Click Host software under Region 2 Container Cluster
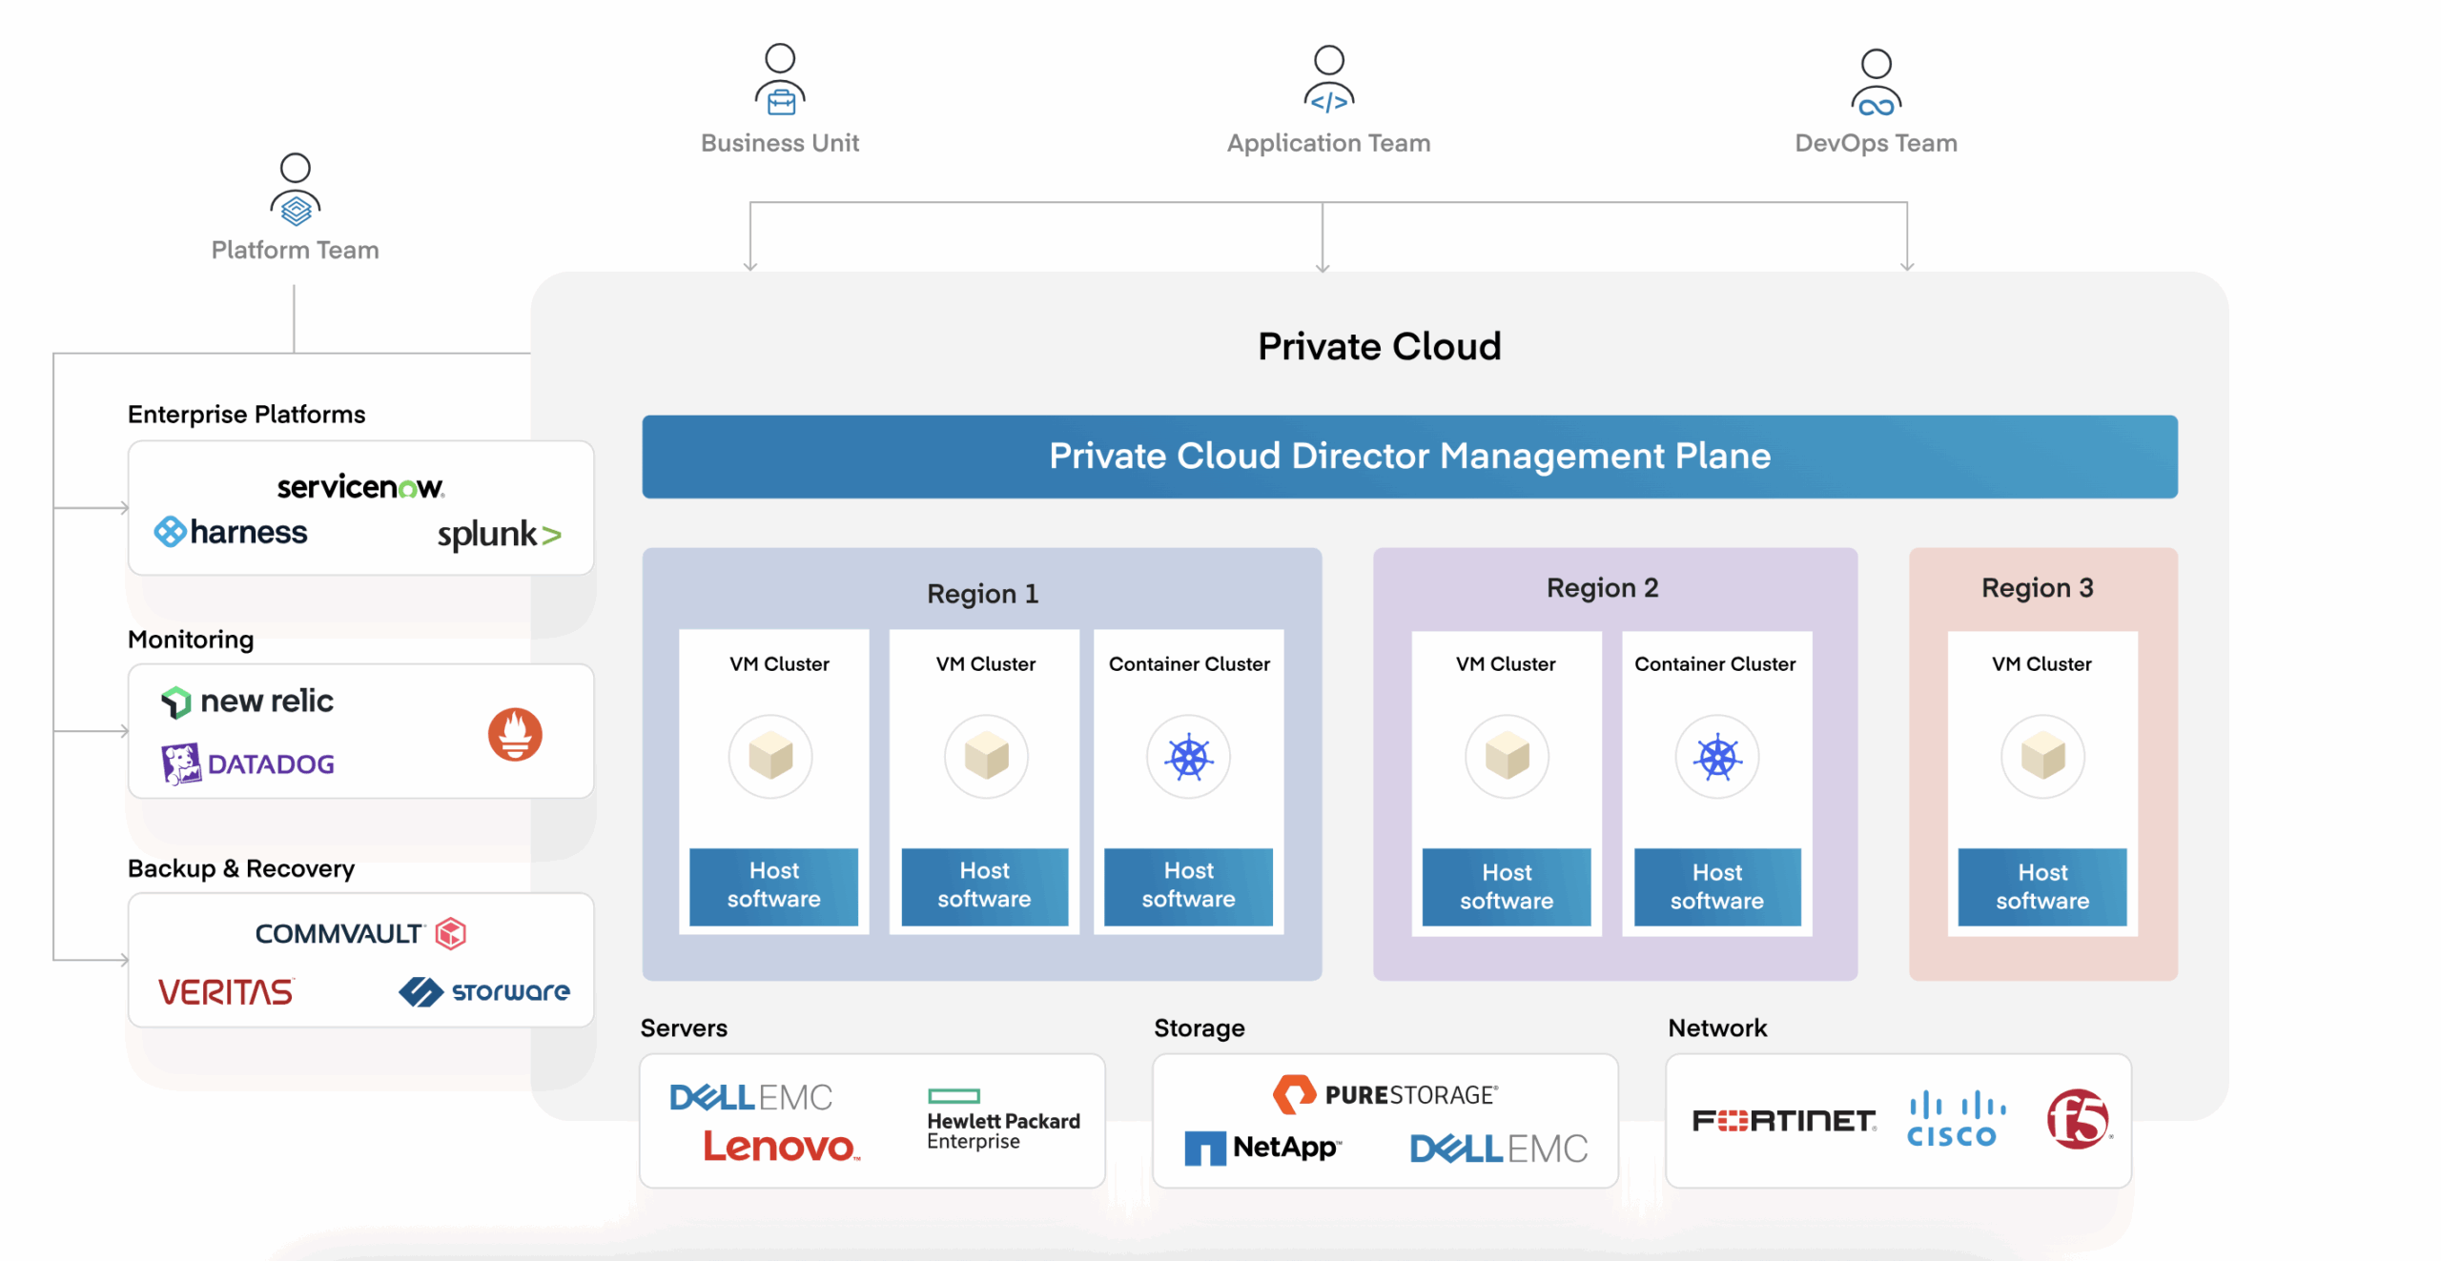Screen dimensions: 2441x1261 point(1716,886)
